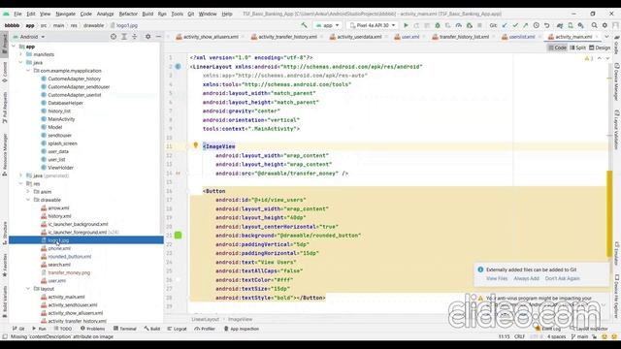Viewport: 621px width, 349px height.
Task: Click the main Git branch widget
Action: [580, 336]
